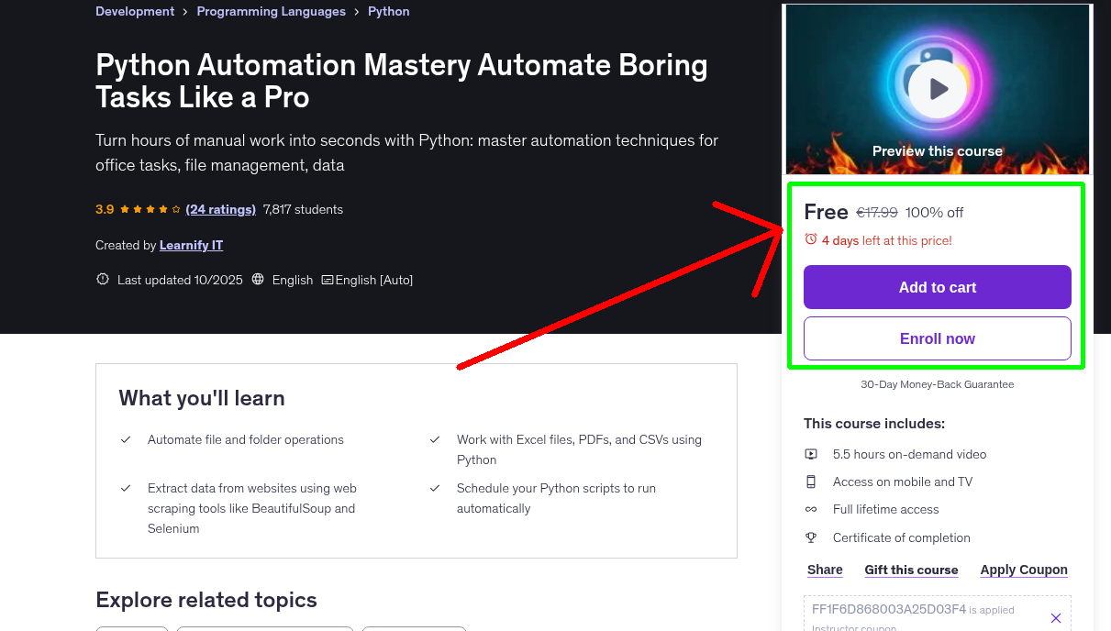1111x631 pixels.
Task: Click the certificate of completion trophy icon
Action: (x=811, y=537)
